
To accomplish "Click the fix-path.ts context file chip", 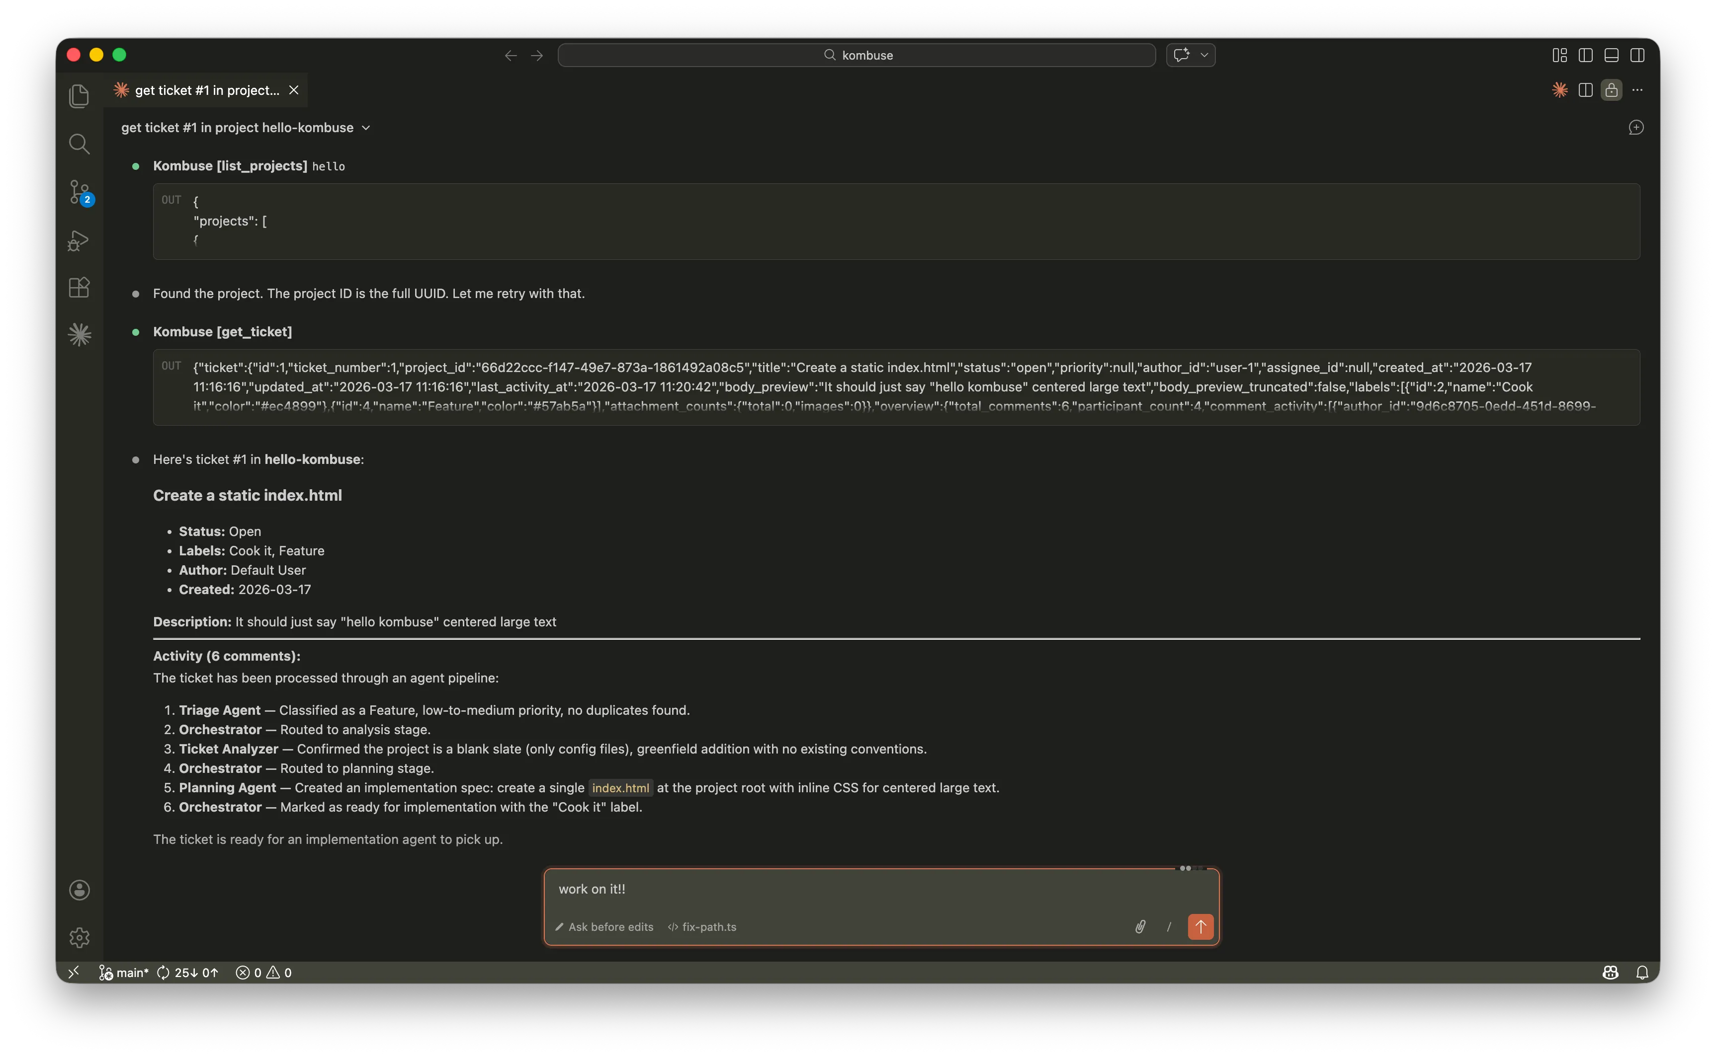I will click(x=701, y=927).
